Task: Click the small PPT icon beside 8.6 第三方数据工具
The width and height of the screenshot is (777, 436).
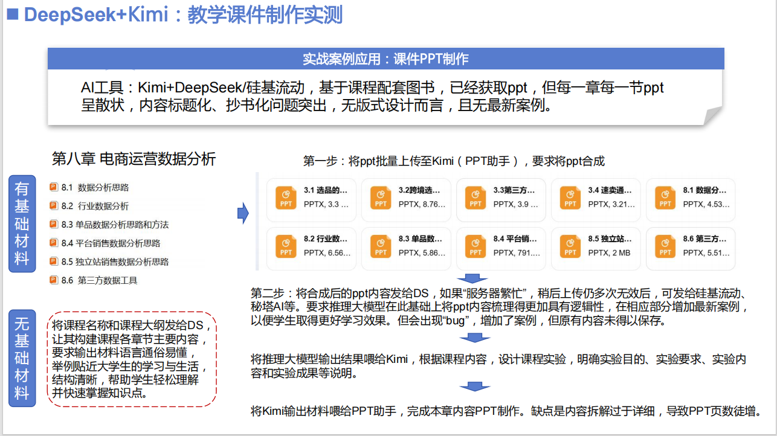Action: pos(53,280)
